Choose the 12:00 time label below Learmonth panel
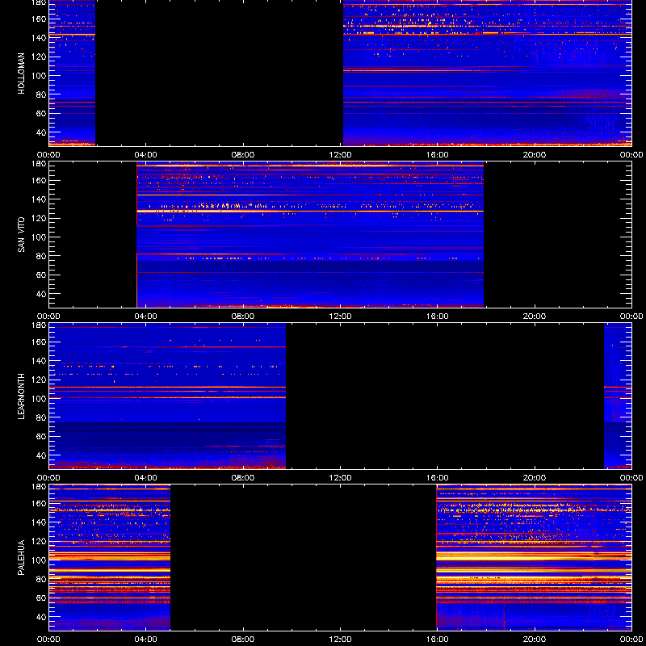 click(x=340, y=478)
